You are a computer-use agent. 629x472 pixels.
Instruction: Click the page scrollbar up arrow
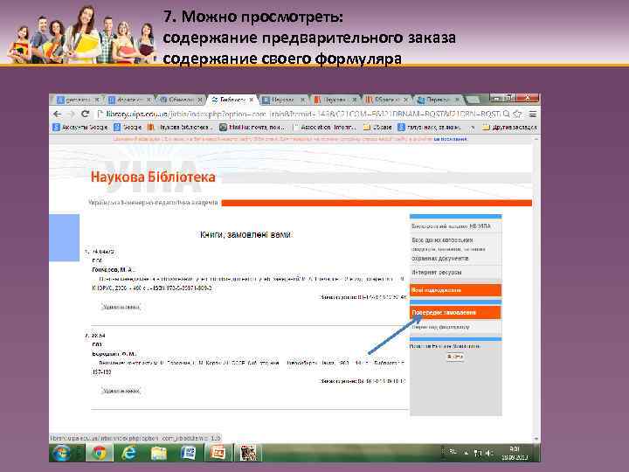pyautogui.click(x=536, y=139)
